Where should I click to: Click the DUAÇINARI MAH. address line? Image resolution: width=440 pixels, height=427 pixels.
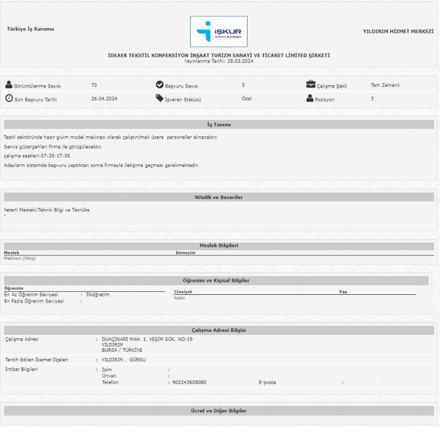coord(147,339)
